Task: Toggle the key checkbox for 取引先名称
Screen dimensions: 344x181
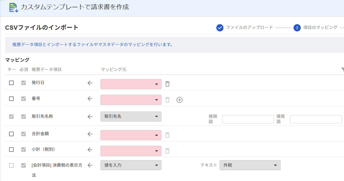Action: 11,117
